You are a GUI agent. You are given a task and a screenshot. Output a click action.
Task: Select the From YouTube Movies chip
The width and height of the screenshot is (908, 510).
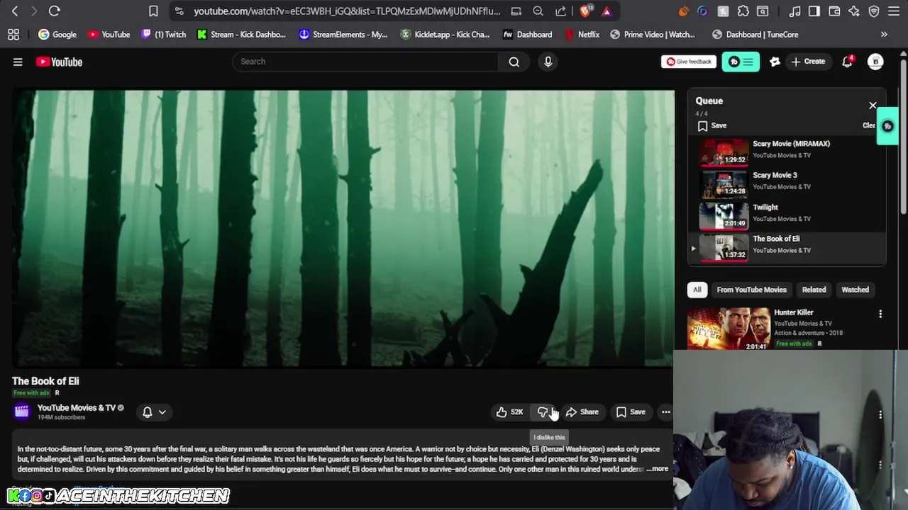pyautogui.click(x=751, y=289)
